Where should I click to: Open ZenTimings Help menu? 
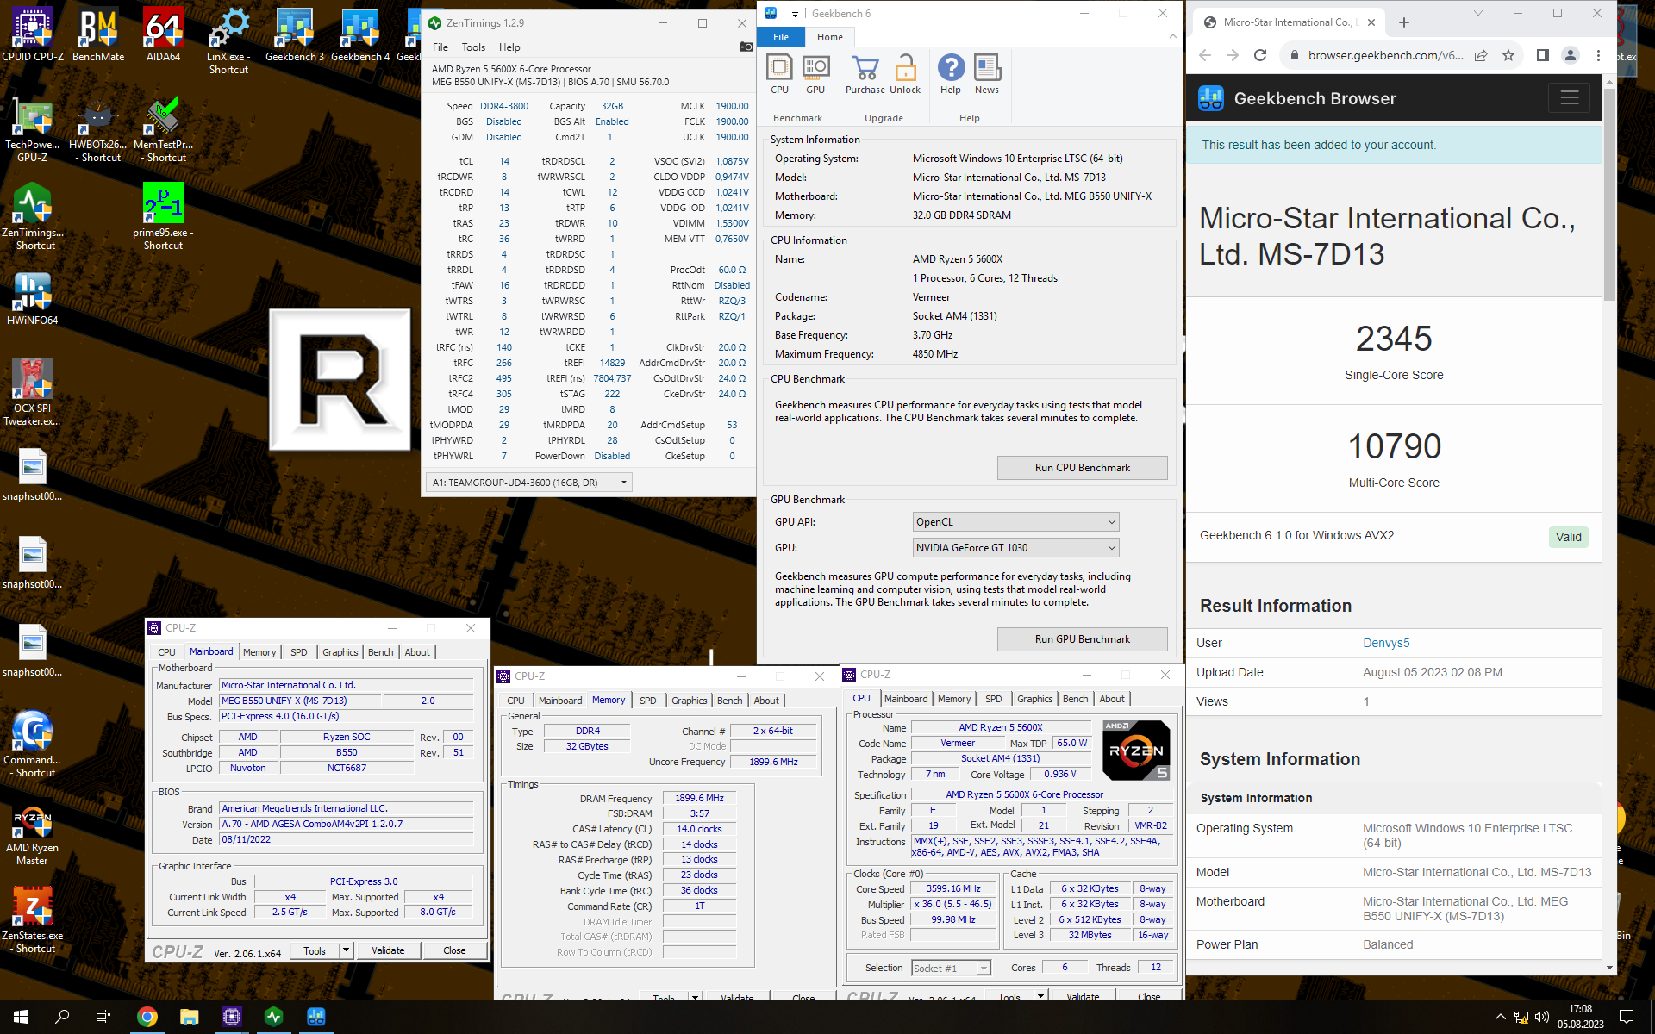pos(509,47)
